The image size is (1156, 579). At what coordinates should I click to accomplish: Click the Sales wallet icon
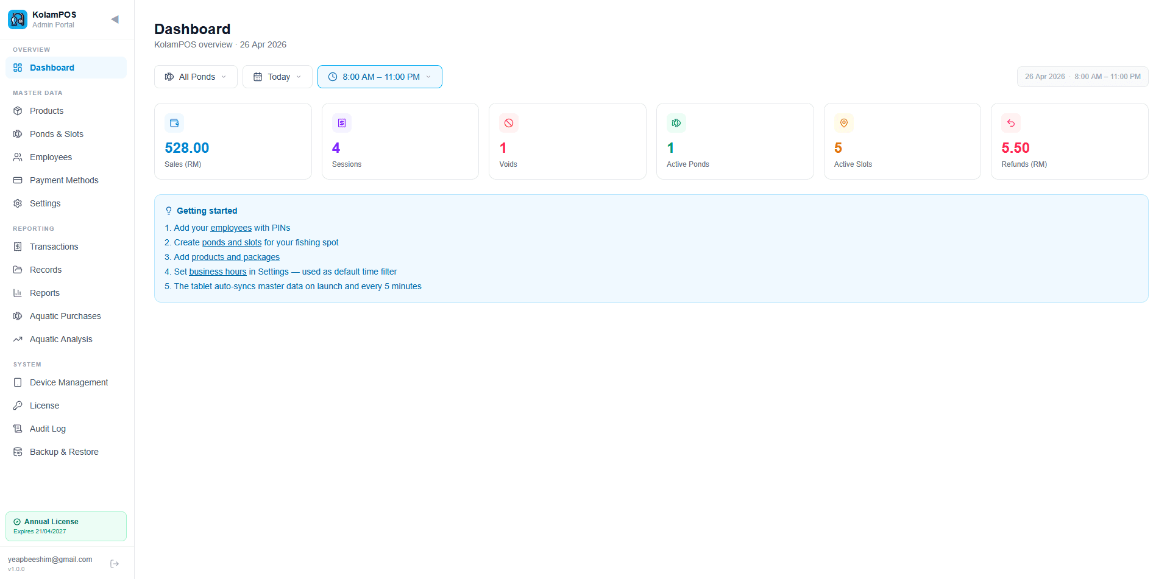pos(174,123)
